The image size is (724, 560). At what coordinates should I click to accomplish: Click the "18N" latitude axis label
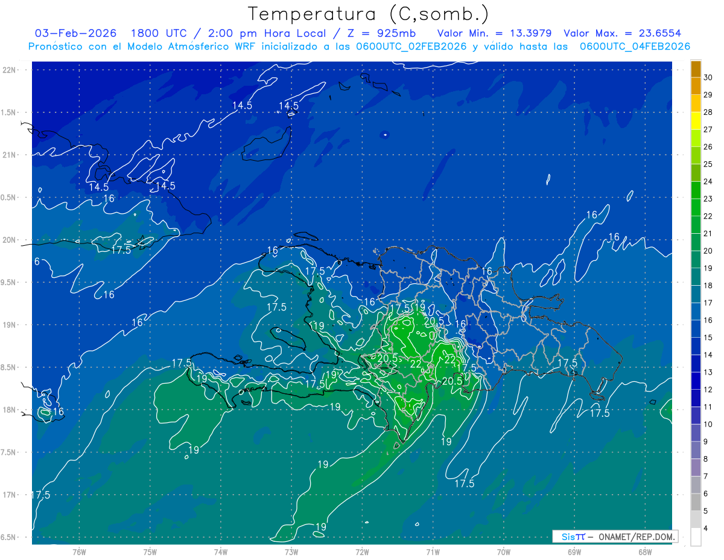pyautogui.click(x=10, y=410)
